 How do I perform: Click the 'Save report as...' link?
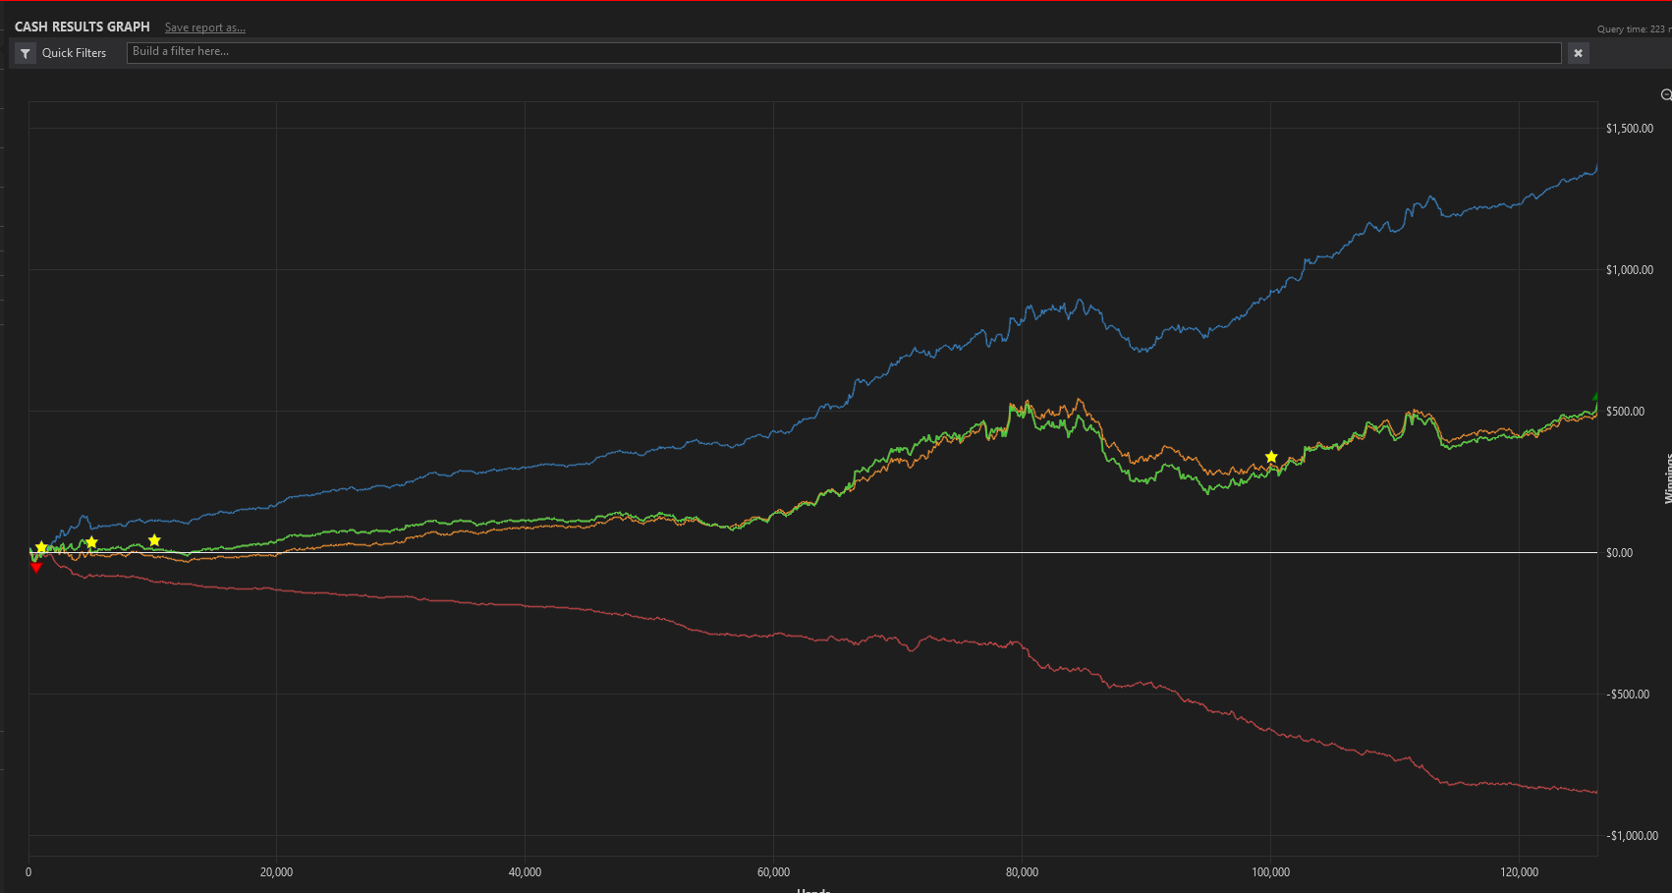(x=205, y=28)
